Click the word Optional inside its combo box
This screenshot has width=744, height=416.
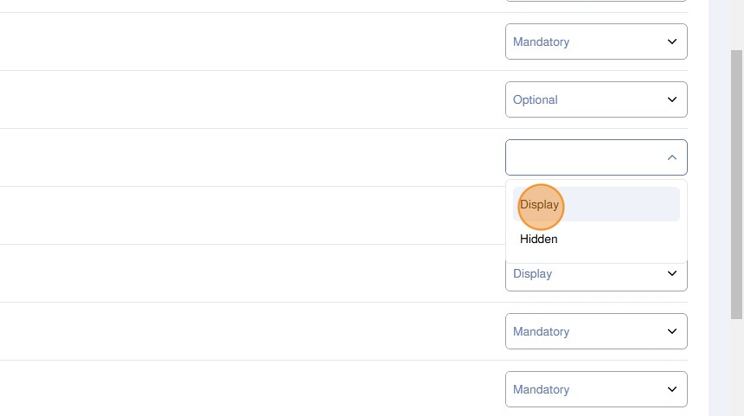point(536,99)
